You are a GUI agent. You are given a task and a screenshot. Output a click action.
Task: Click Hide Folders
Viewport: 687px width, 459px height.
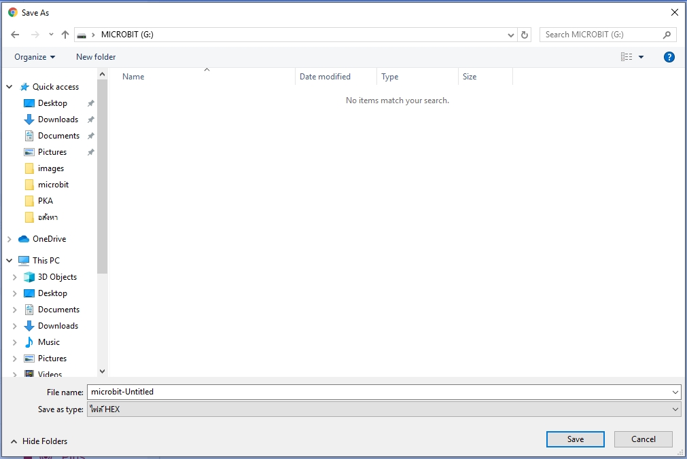(x=39, y=441)
